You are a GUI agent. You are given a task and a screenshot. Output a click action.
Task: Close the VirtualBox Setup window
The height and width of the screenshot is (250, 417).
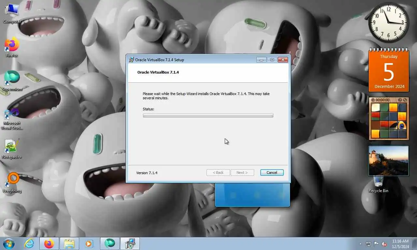(x=283, y=60)
